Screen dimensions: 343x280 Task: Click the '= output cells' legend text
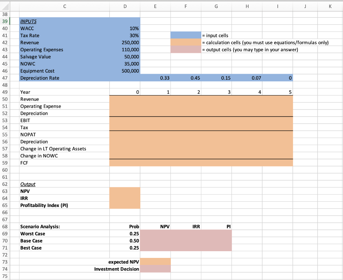(x=250, y=50)
